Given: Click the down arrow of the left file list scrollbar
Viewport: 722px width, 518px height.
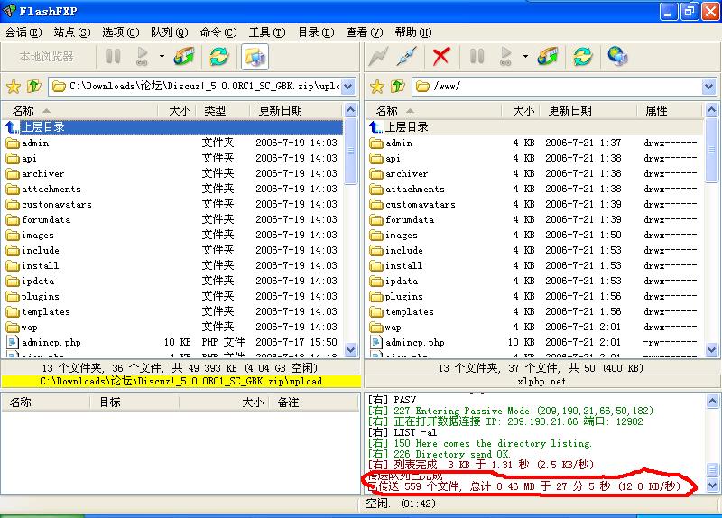Looking at the screenshot, I should pyautogui.click(x=350, y=350).
